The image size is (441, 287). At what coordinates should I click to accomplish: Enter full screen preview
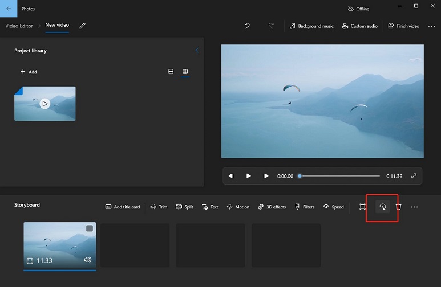click(x=414, y=176)
